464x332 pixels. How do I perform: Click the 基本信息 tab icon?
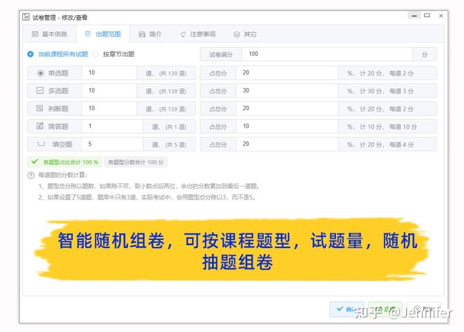pyautogui.click(x=35, y=34)
